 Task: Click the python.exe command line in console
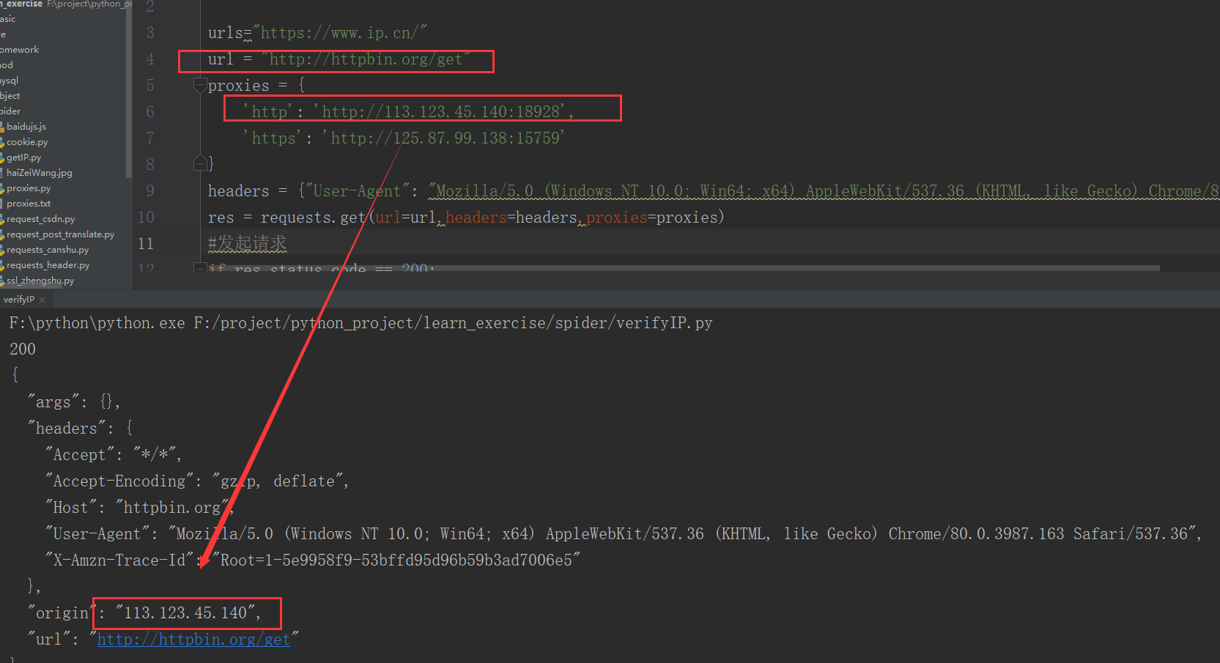pyautogui.click(x=361, y=323)
